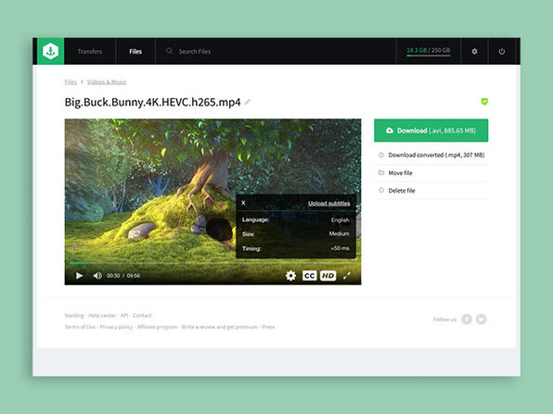
Task: Open player settings gear icon
Action: coord(290,276)
